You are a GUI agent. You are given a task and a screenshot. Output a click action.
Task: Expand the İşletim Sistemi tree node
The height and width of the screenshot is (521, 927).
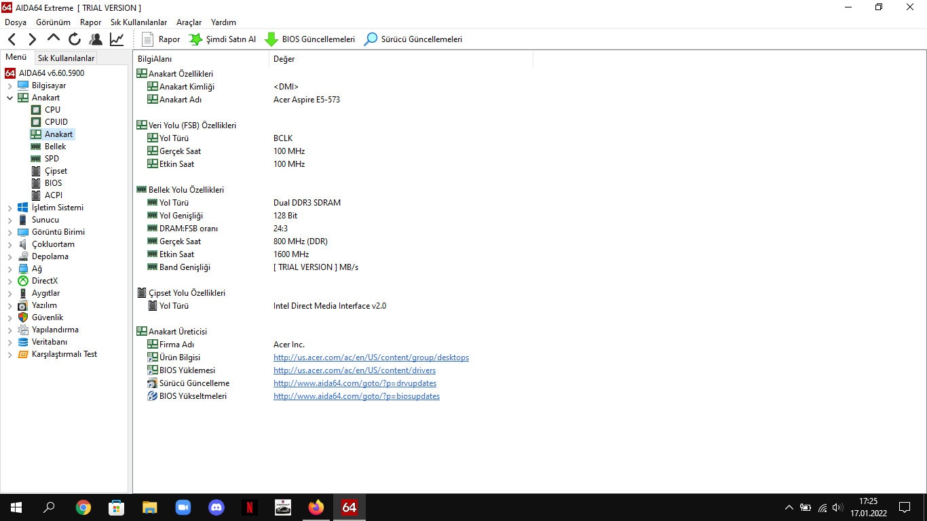pyautogui.click(x=10, y=208)
